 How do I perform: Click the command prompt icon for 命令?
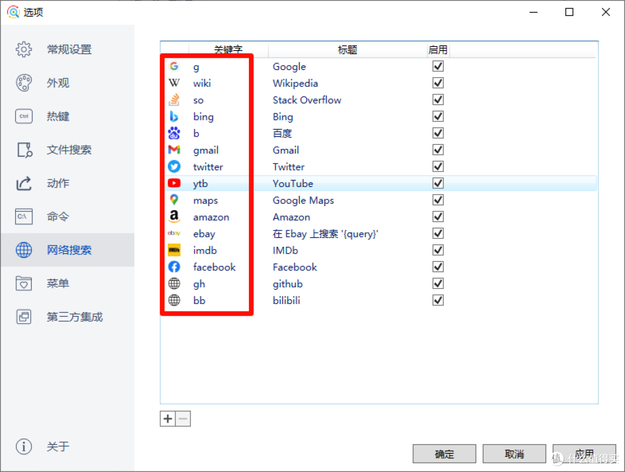[x=24, y=217]
